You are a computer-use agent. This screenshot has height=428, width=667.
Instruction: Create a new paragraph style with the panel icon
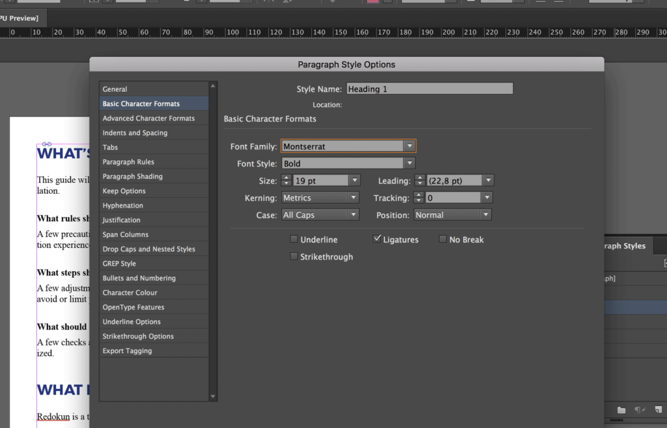pyautogui.click(x=657, y=410)
